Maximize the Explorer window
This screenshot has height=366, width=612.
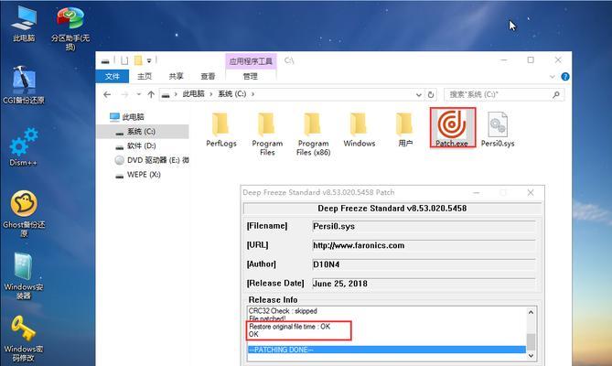point(531,60)
